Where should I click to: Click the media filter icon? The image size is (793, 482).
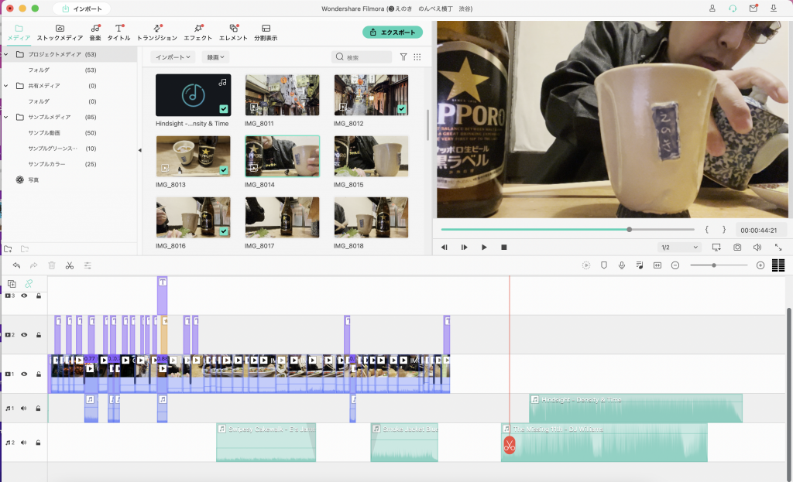coord(403,57)
